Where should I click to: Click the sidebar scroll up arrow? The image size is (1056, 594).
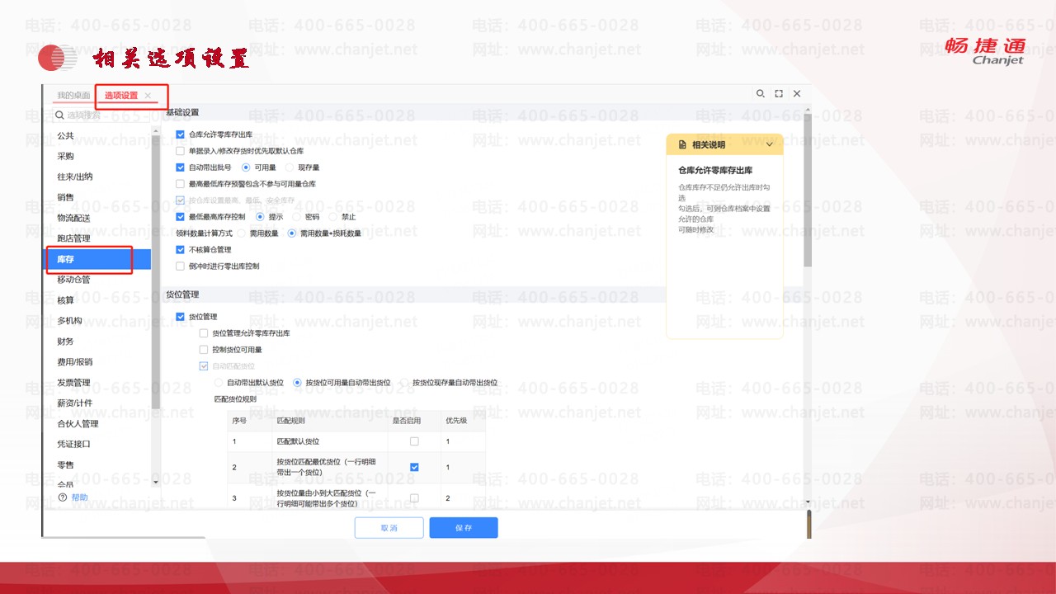coord(156,130)
